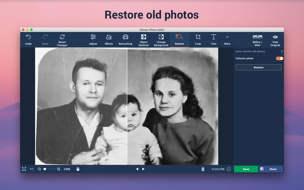Viewport: 304px width, 190px height.
Task: Toggle the Enhance photo switch
Action: click(x=279, y=58)
